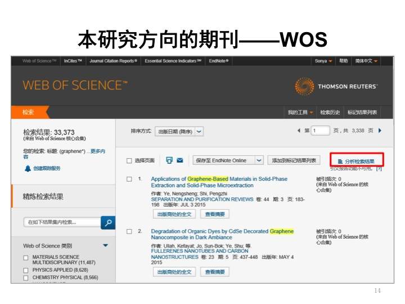Open the Sonya account dropdown
Viewport: 405px width, 304px height.
323,61
